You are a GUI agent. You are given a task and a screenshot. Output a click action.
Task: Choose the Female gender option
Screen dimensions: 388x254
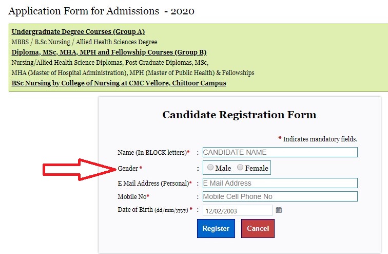coord(240,168)
